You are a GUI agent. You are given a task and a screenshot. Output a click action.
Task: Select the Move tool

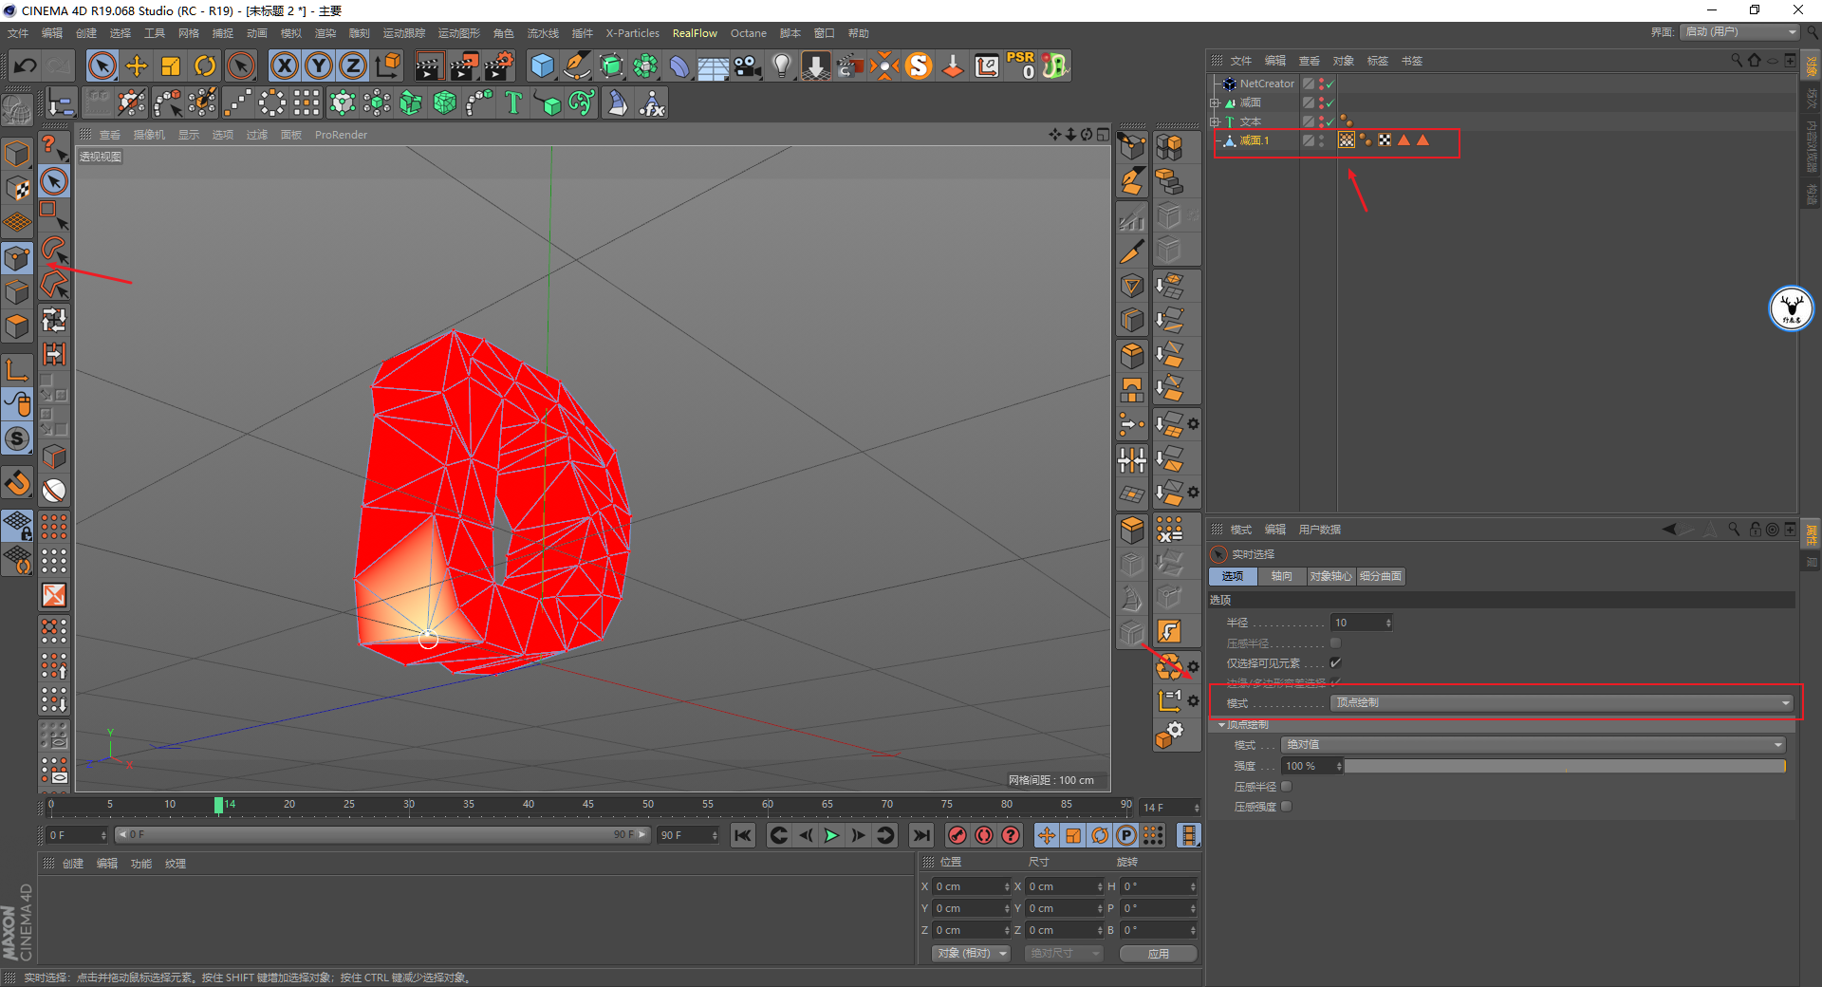pyautogui.click(x=137, y=65)
